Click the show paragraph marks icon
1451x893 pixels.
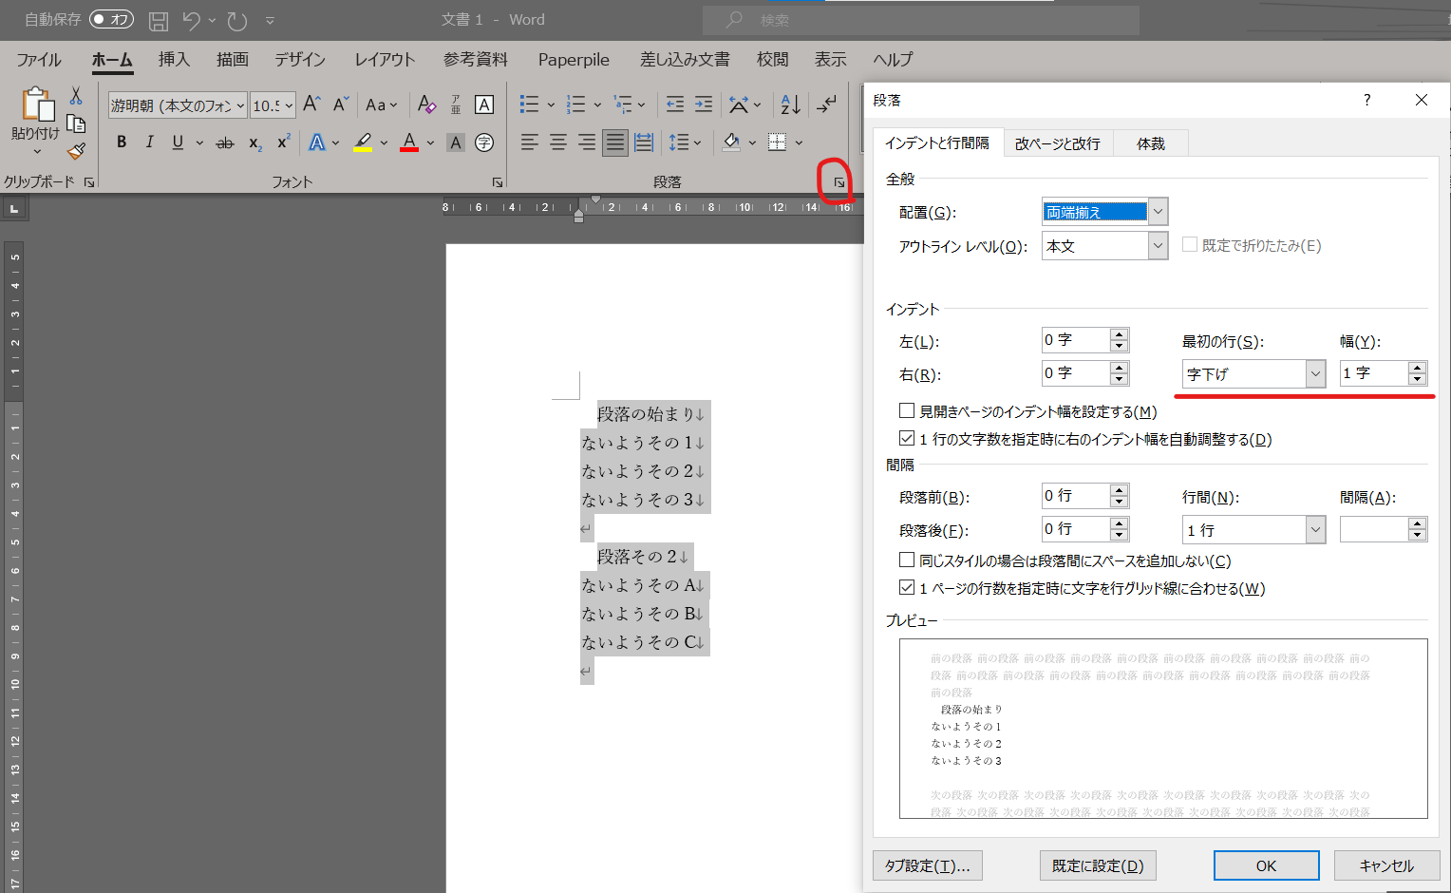coord(827,104)
